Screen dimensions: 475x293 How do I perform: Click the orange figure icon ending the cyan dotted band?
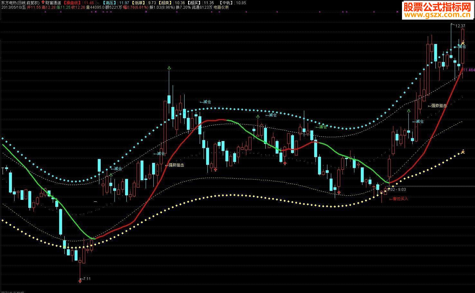[x=463, y=42]
